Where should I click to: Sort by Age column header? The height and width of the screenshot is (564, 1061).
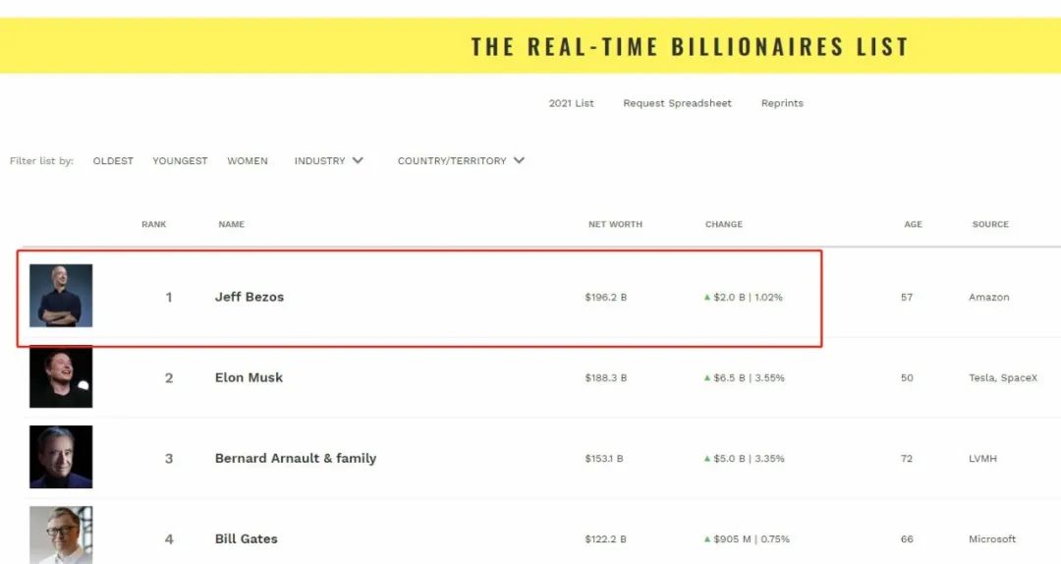pyautogui.click(x=914, y=224)
